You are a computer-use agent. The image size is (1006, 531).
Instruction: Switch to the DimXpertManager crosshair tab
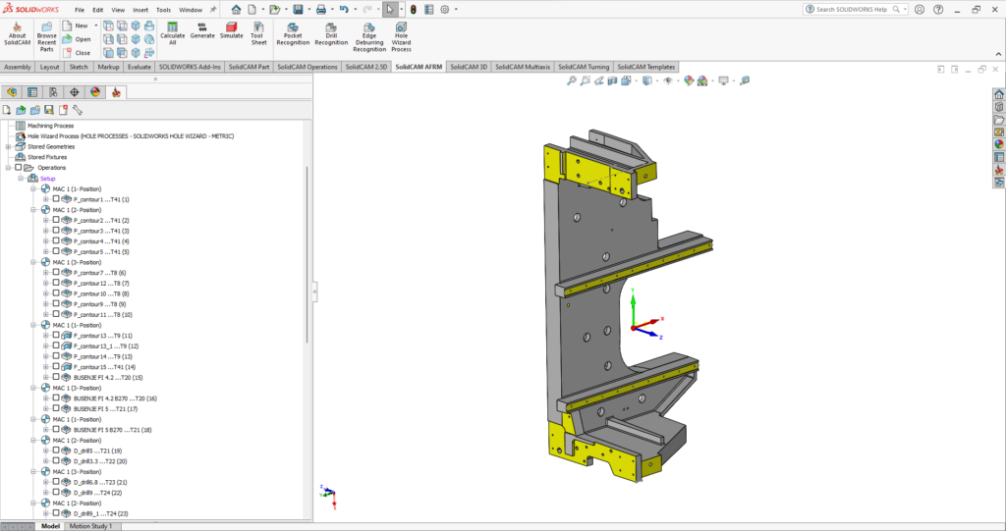(x=75, y=92)
